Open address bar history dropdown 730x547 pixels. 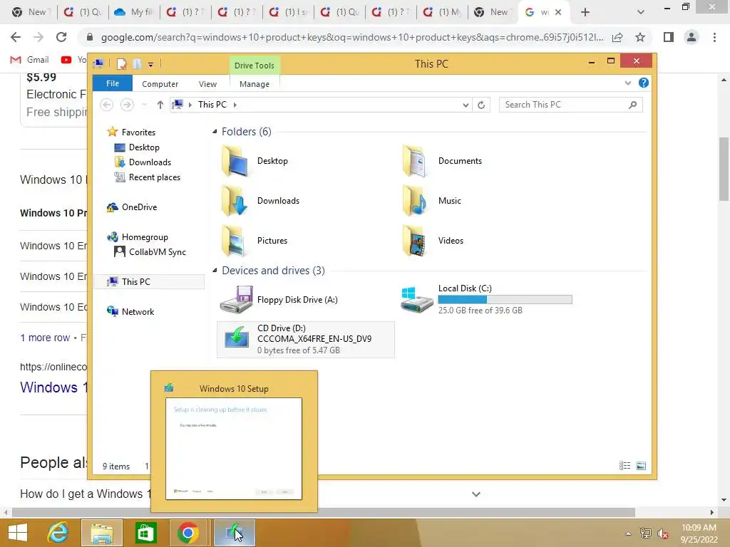click(x=466, y=105)
